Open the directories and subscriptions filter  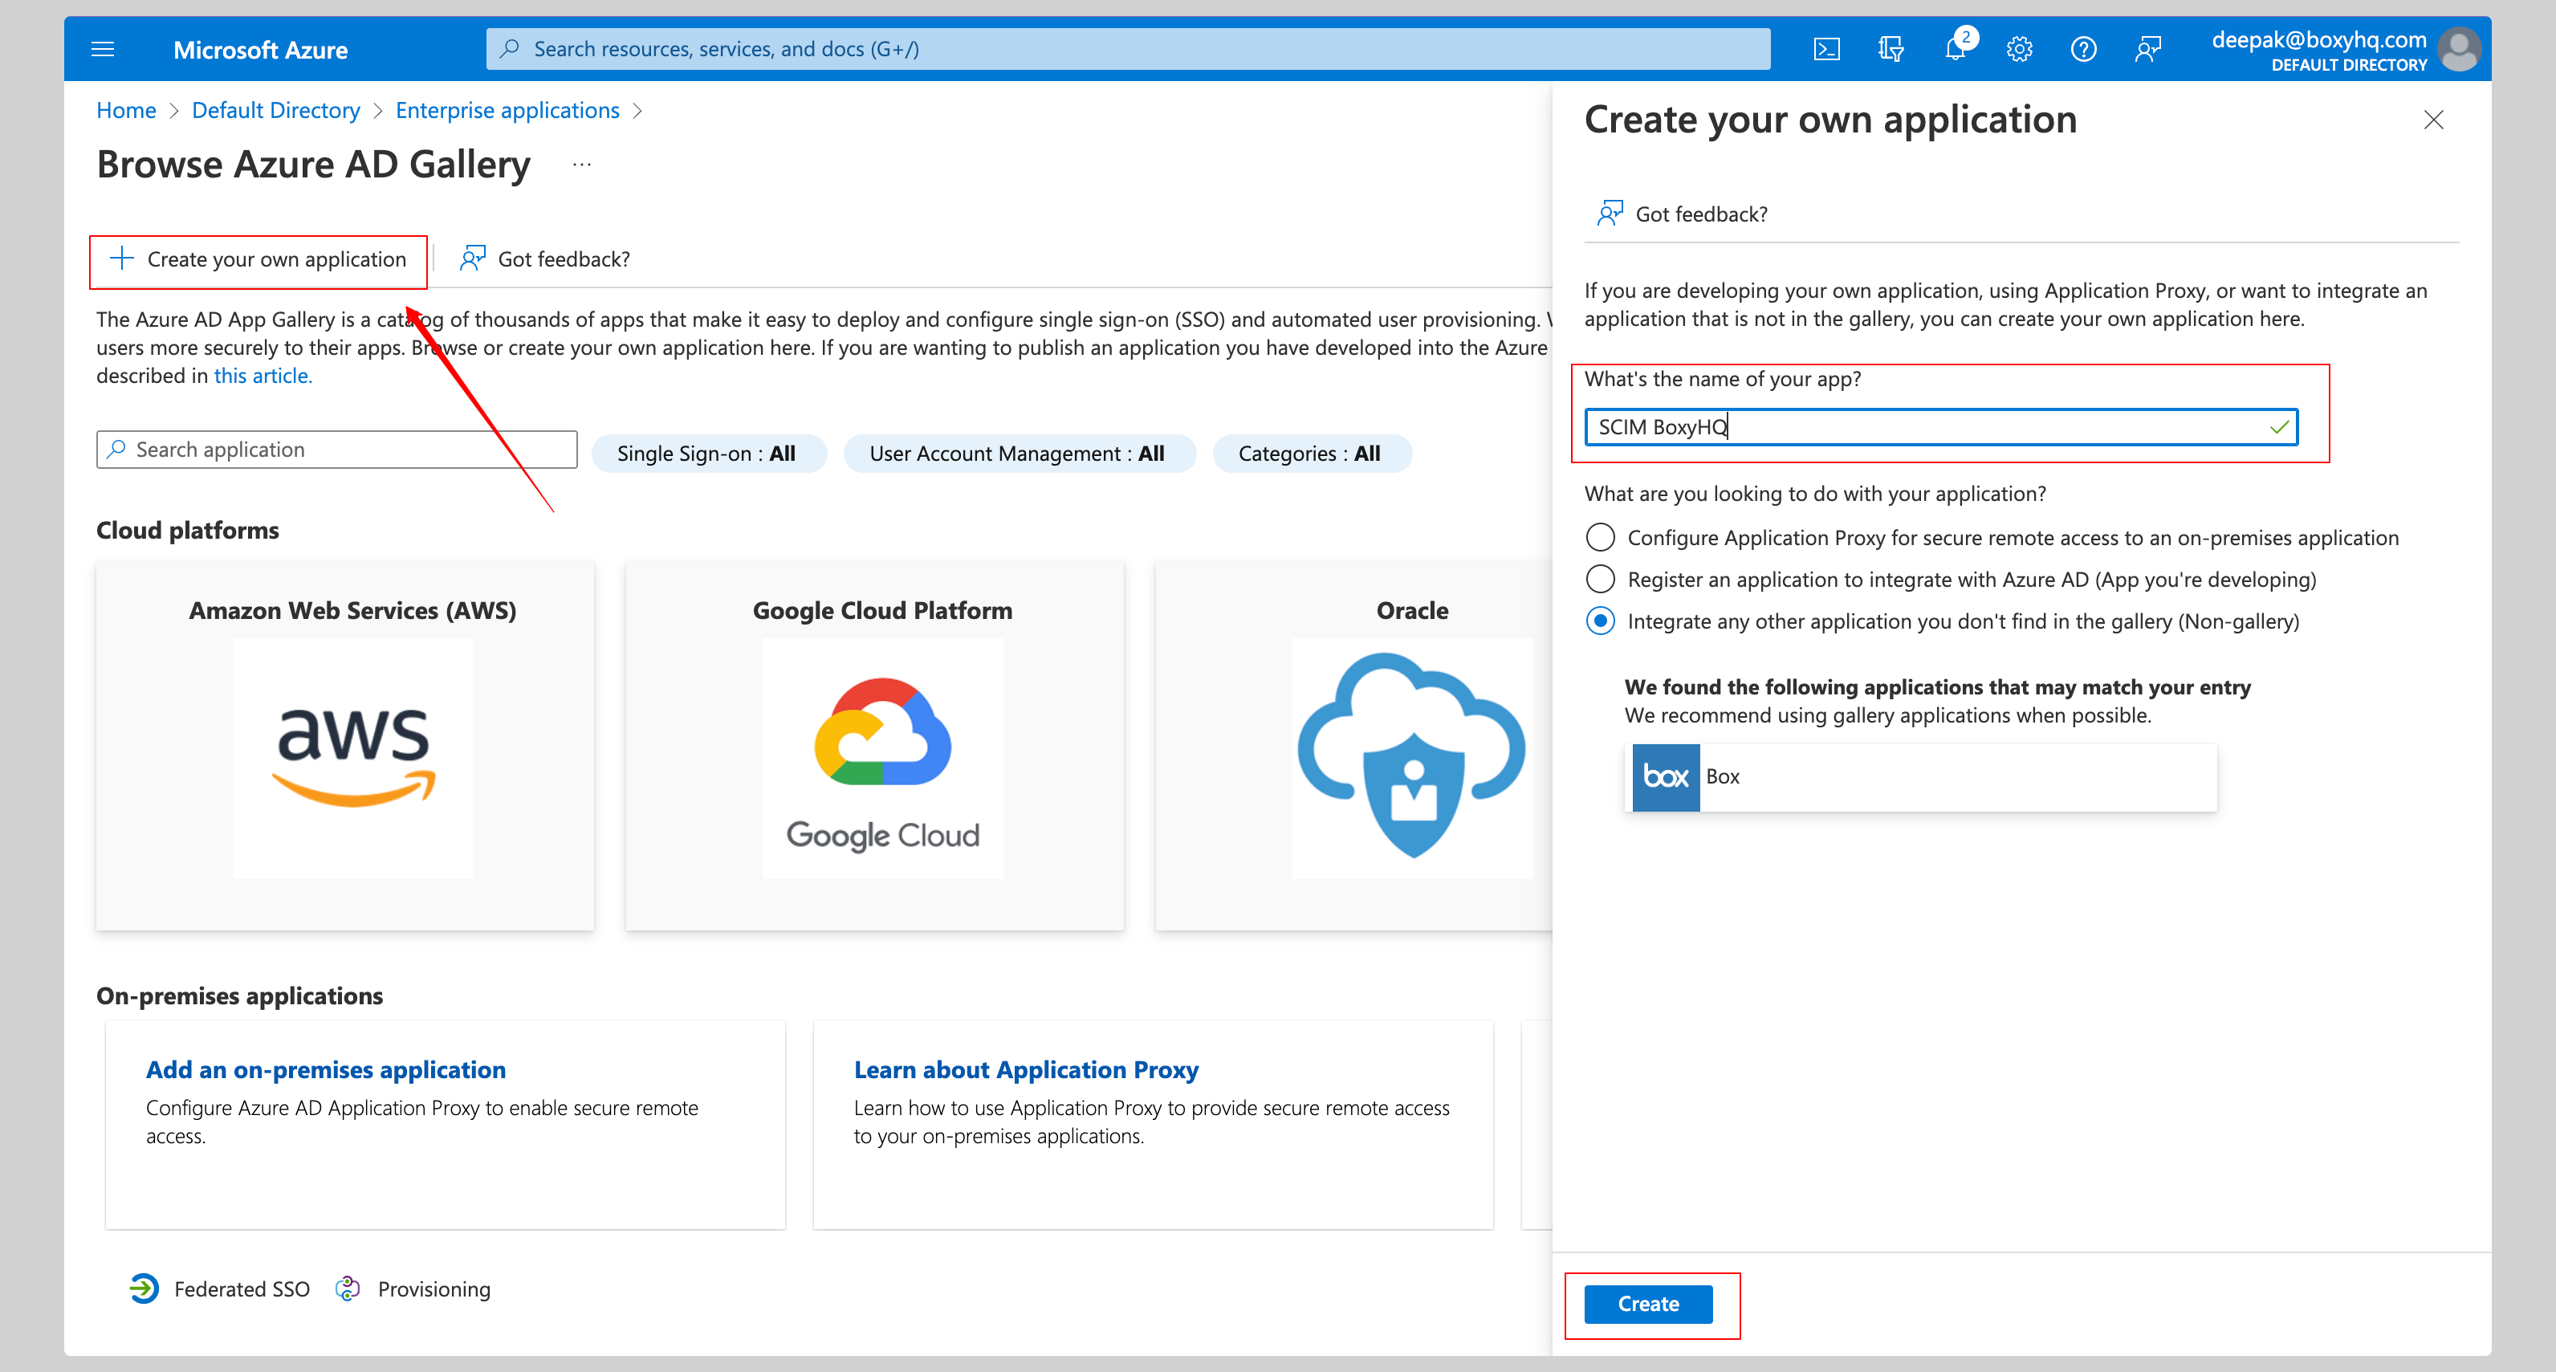tap(1891, 47)
